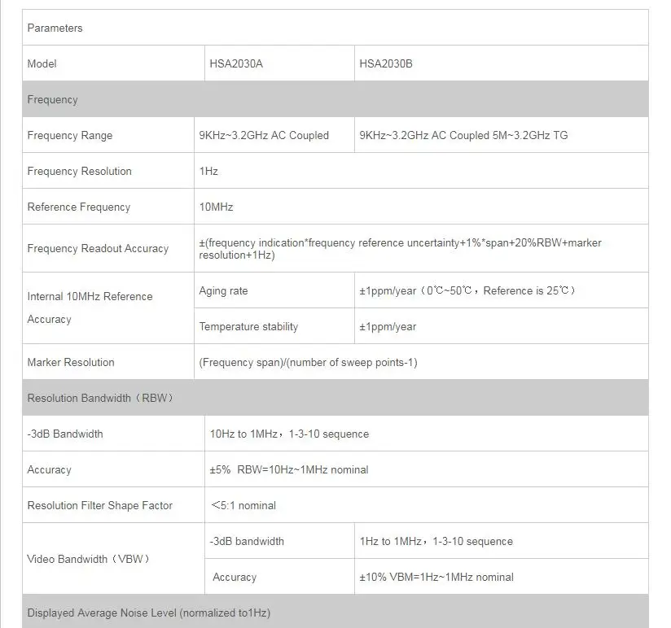Screen dimensions: 671x628
Task: Select the HSA2030B model cell
Action: (502, 63)
